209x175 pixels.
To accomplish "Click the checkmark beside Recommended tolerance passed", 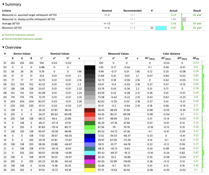I will click(x=3, y=39).
